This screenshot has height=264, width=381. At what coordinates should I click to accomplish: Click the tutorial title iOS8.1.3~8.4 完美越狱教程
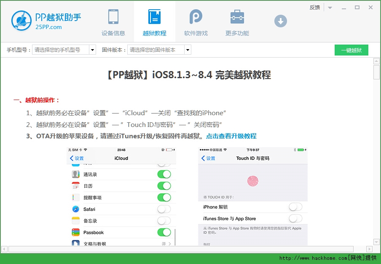(x=189, y=75)
